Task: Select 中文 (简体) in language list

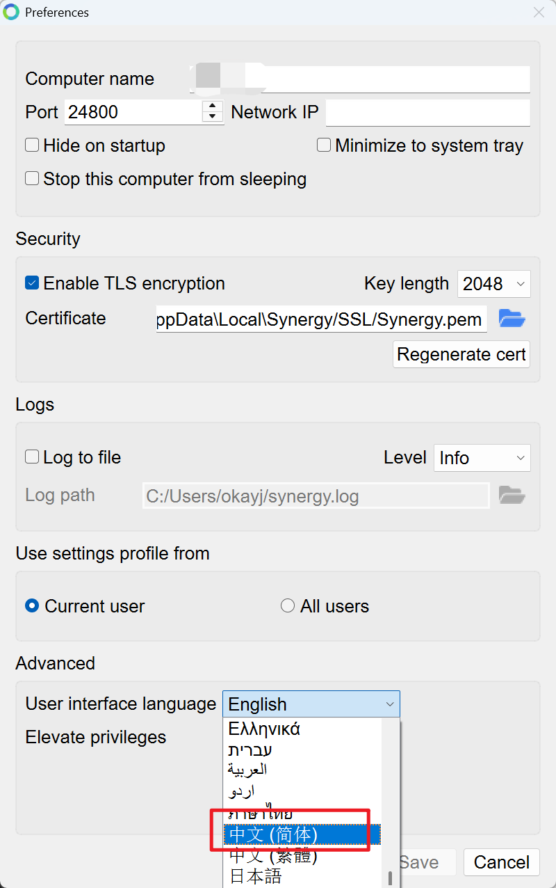Action: tap(303, 834)
